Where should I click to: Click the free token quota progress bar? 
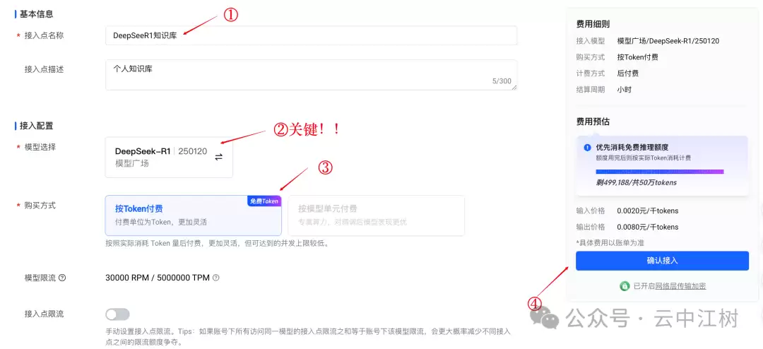pos(660,172)
